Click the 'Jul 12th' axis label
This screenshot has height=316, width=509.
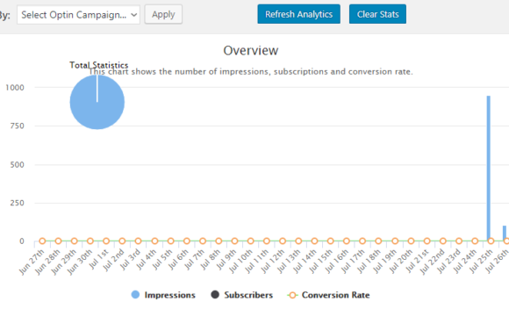(x=273, y=262)
